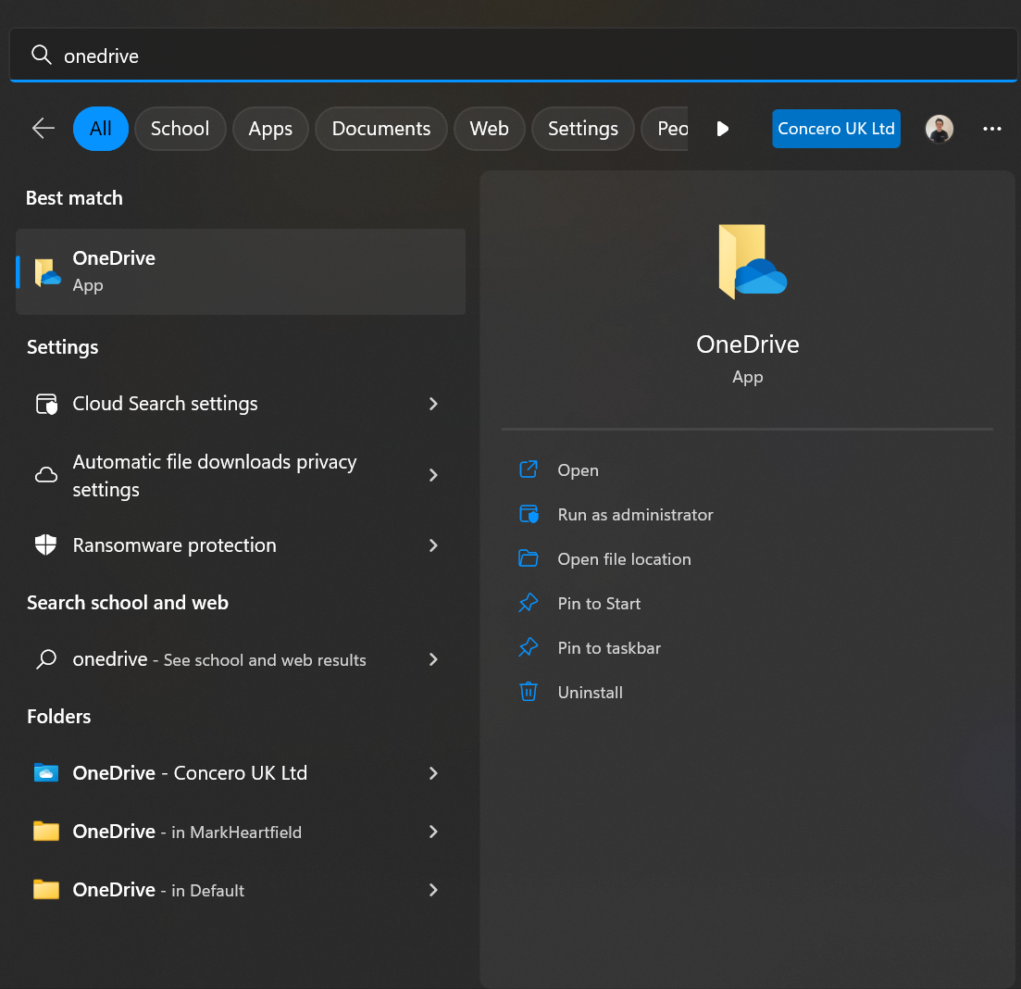Expand Cloud Search settings chevron
This screenshot has width=1021, height=989.
point(433,404)
